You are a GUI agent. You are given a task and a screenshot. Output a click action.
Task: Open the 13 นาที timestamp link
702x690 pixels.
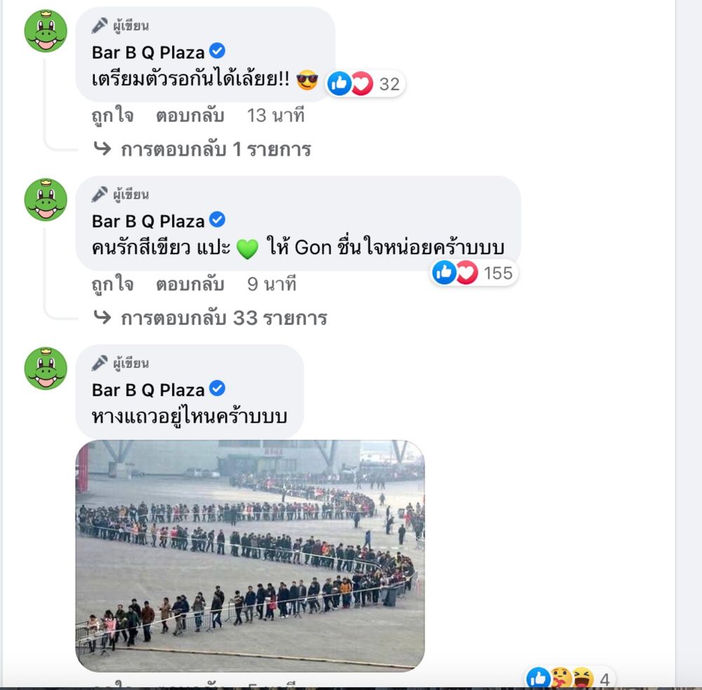coord(276,116)
